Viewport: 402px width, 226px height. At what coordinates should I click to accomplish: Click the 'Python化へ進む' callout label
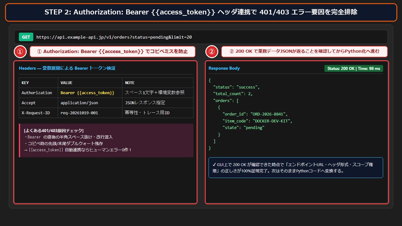point(304,52)
